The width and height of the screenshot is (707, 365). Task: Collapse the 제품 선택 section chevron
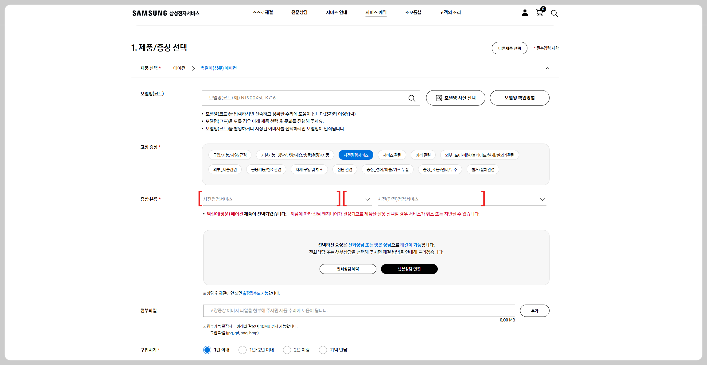[x=547, y=68]
